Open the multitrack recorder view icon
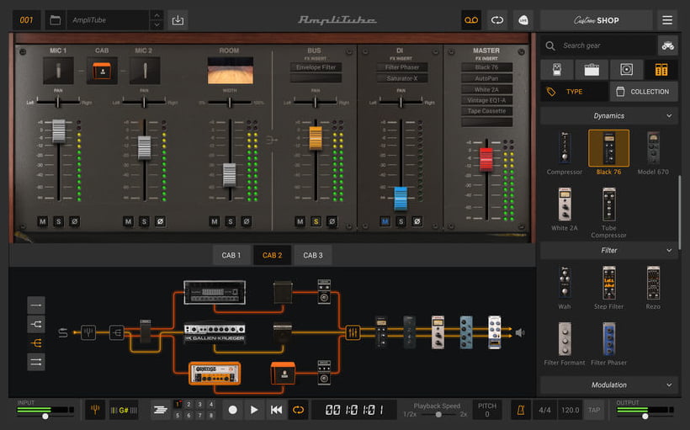The image size is (690, 430). point(160,410)
